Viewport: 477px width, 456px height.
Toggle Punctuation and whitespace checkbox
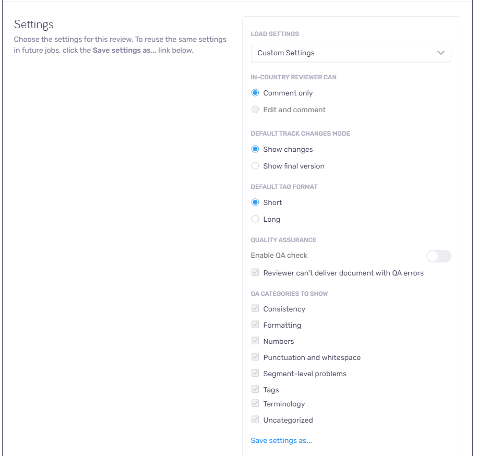(x=255, y=357)
